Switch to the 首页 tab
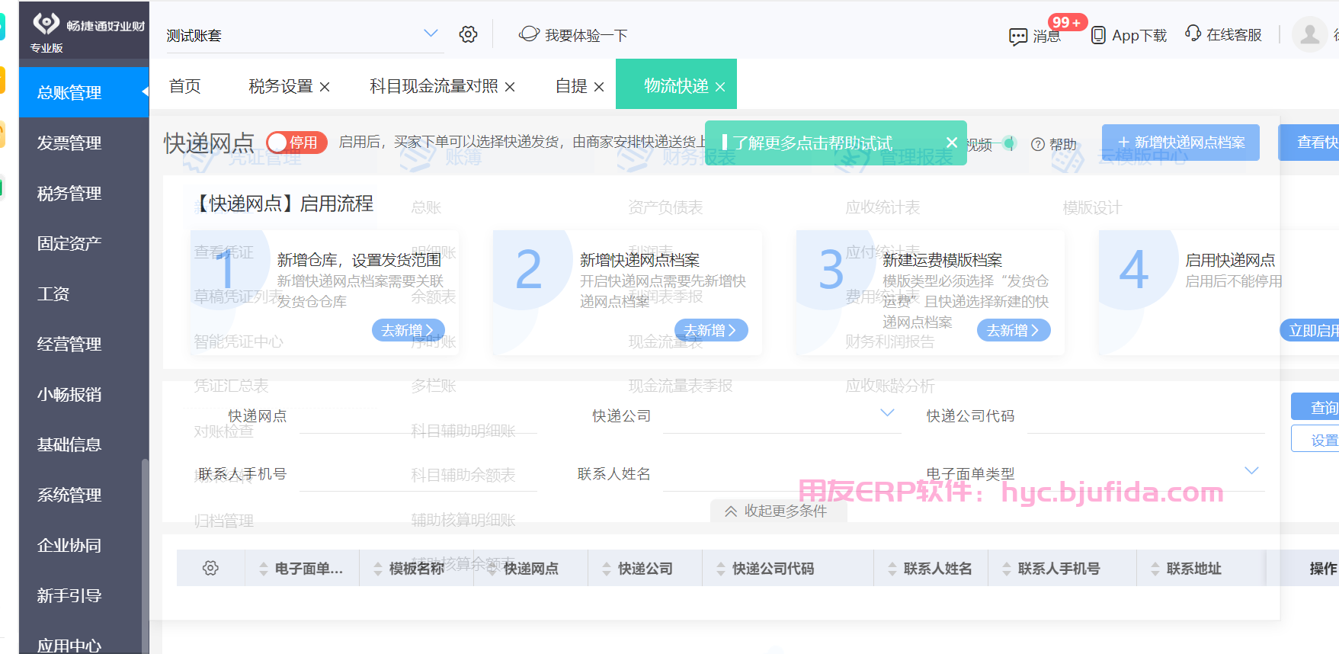The image size is (1339, 654). [x=185, y=86]
